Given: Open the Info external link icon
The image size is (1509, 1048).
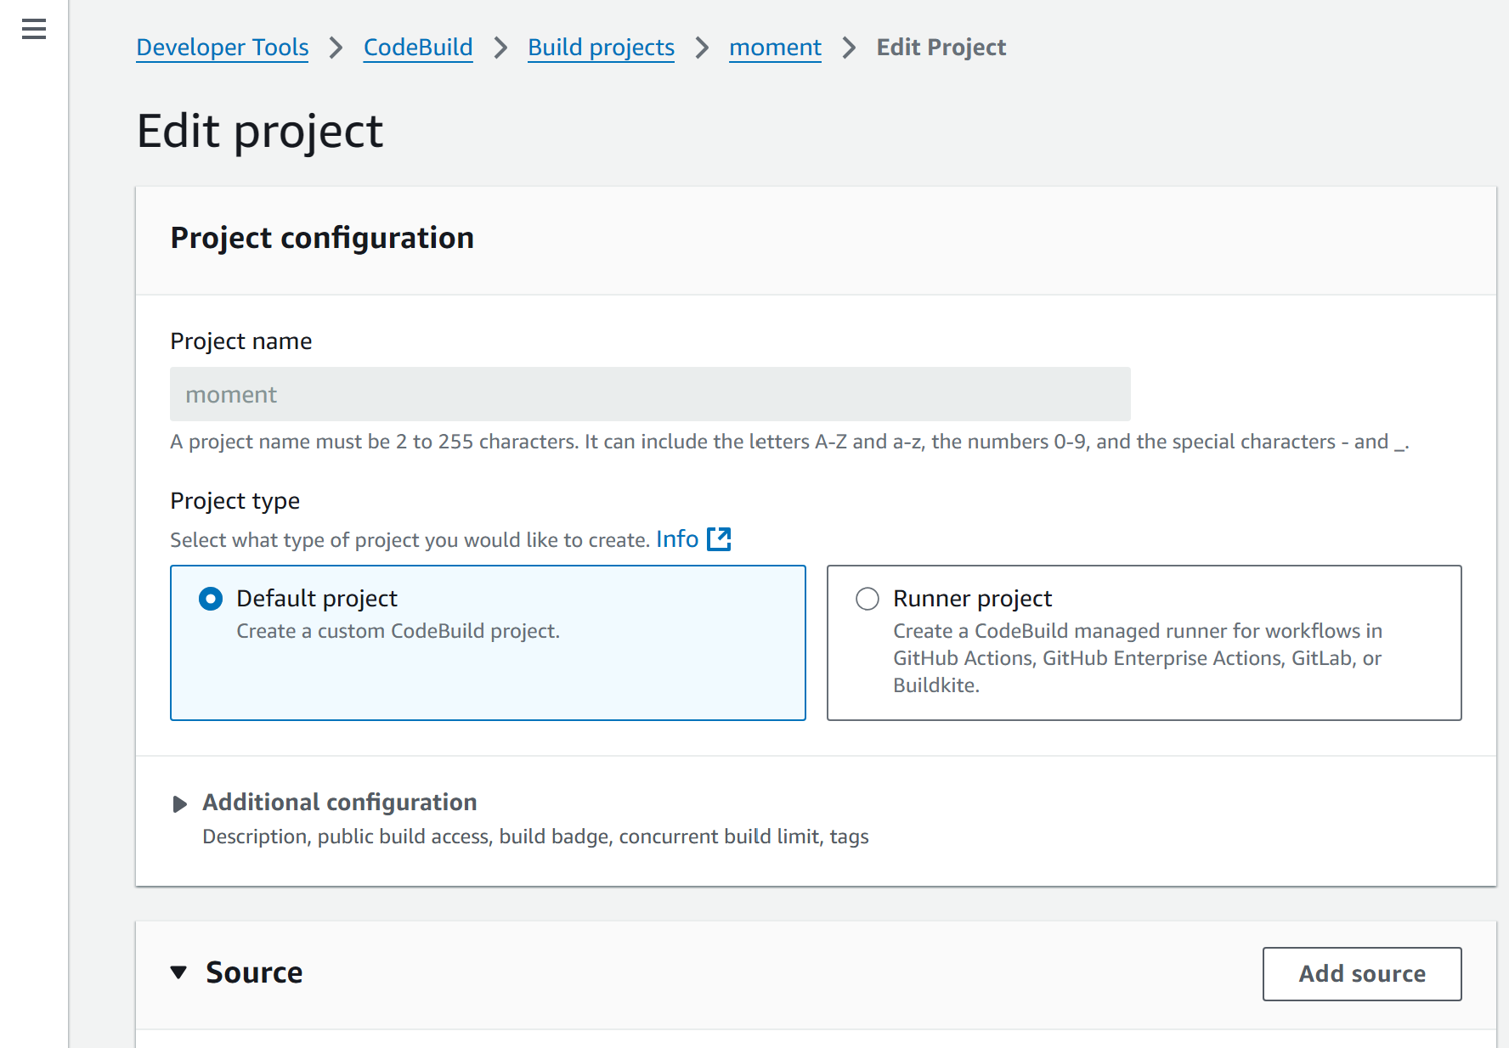Looking at the screenshot, I should [x=719, y=539].
